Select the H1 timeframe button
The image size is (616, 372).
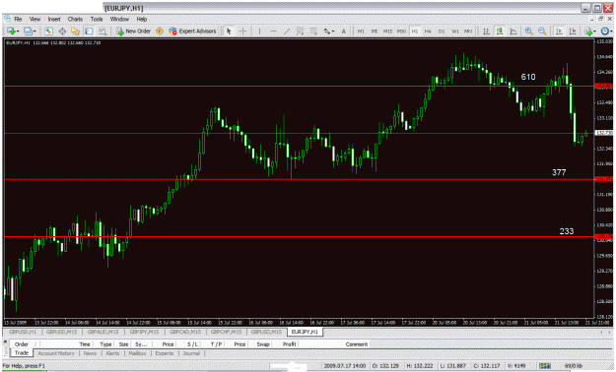(415, 31)
